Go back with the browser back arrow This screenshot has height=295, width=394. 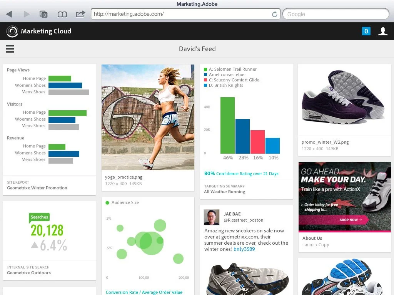[9, 14]
